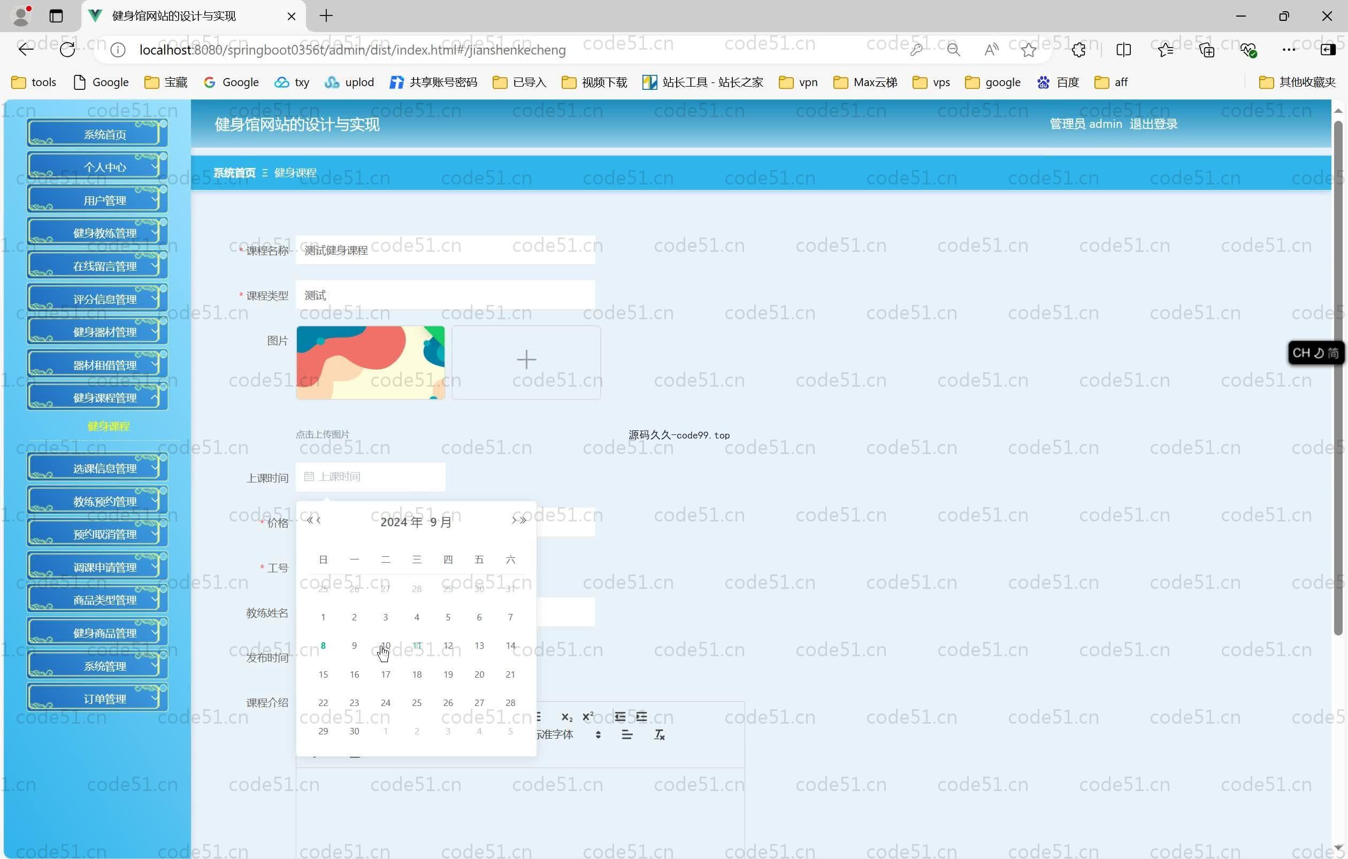The height and width of the screenshot is (859, 1348).
Task: Open 教练预约管理 in the sidebar
Action: [x=97, y=501]
